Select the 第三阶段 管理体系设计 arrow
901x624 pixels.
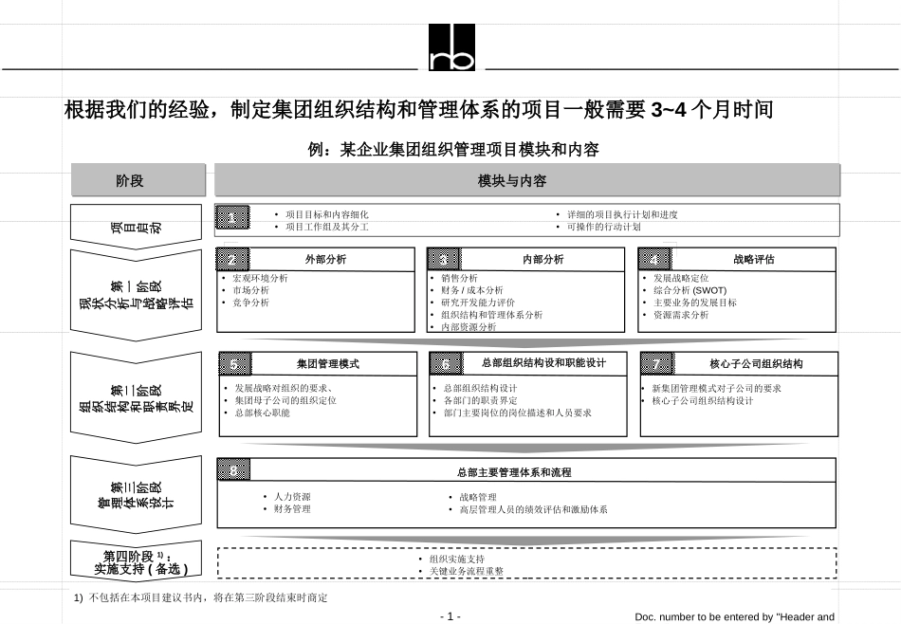pyautogui.click(x=136, y=495)
